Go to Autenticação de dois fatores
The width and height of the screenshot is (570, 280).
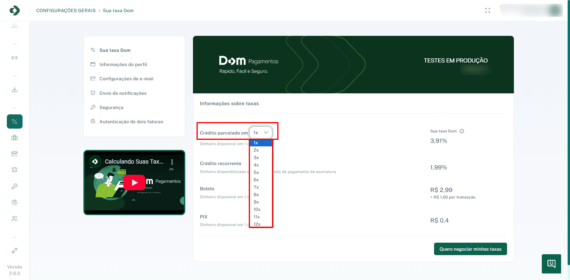(x=131, y=122)
